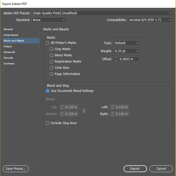Viewport: 176px width, 176px height.
Task: Click the chain link icon between bleed fields
Action: coord(84,111)
